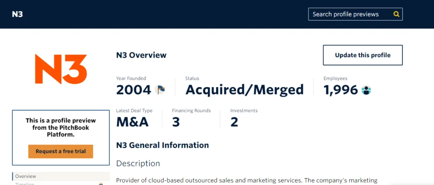Image resolution: width=434 pixels, height=185 pixels.
Task: Select Overview in the left sidebar
Action: tap(61, 176)
